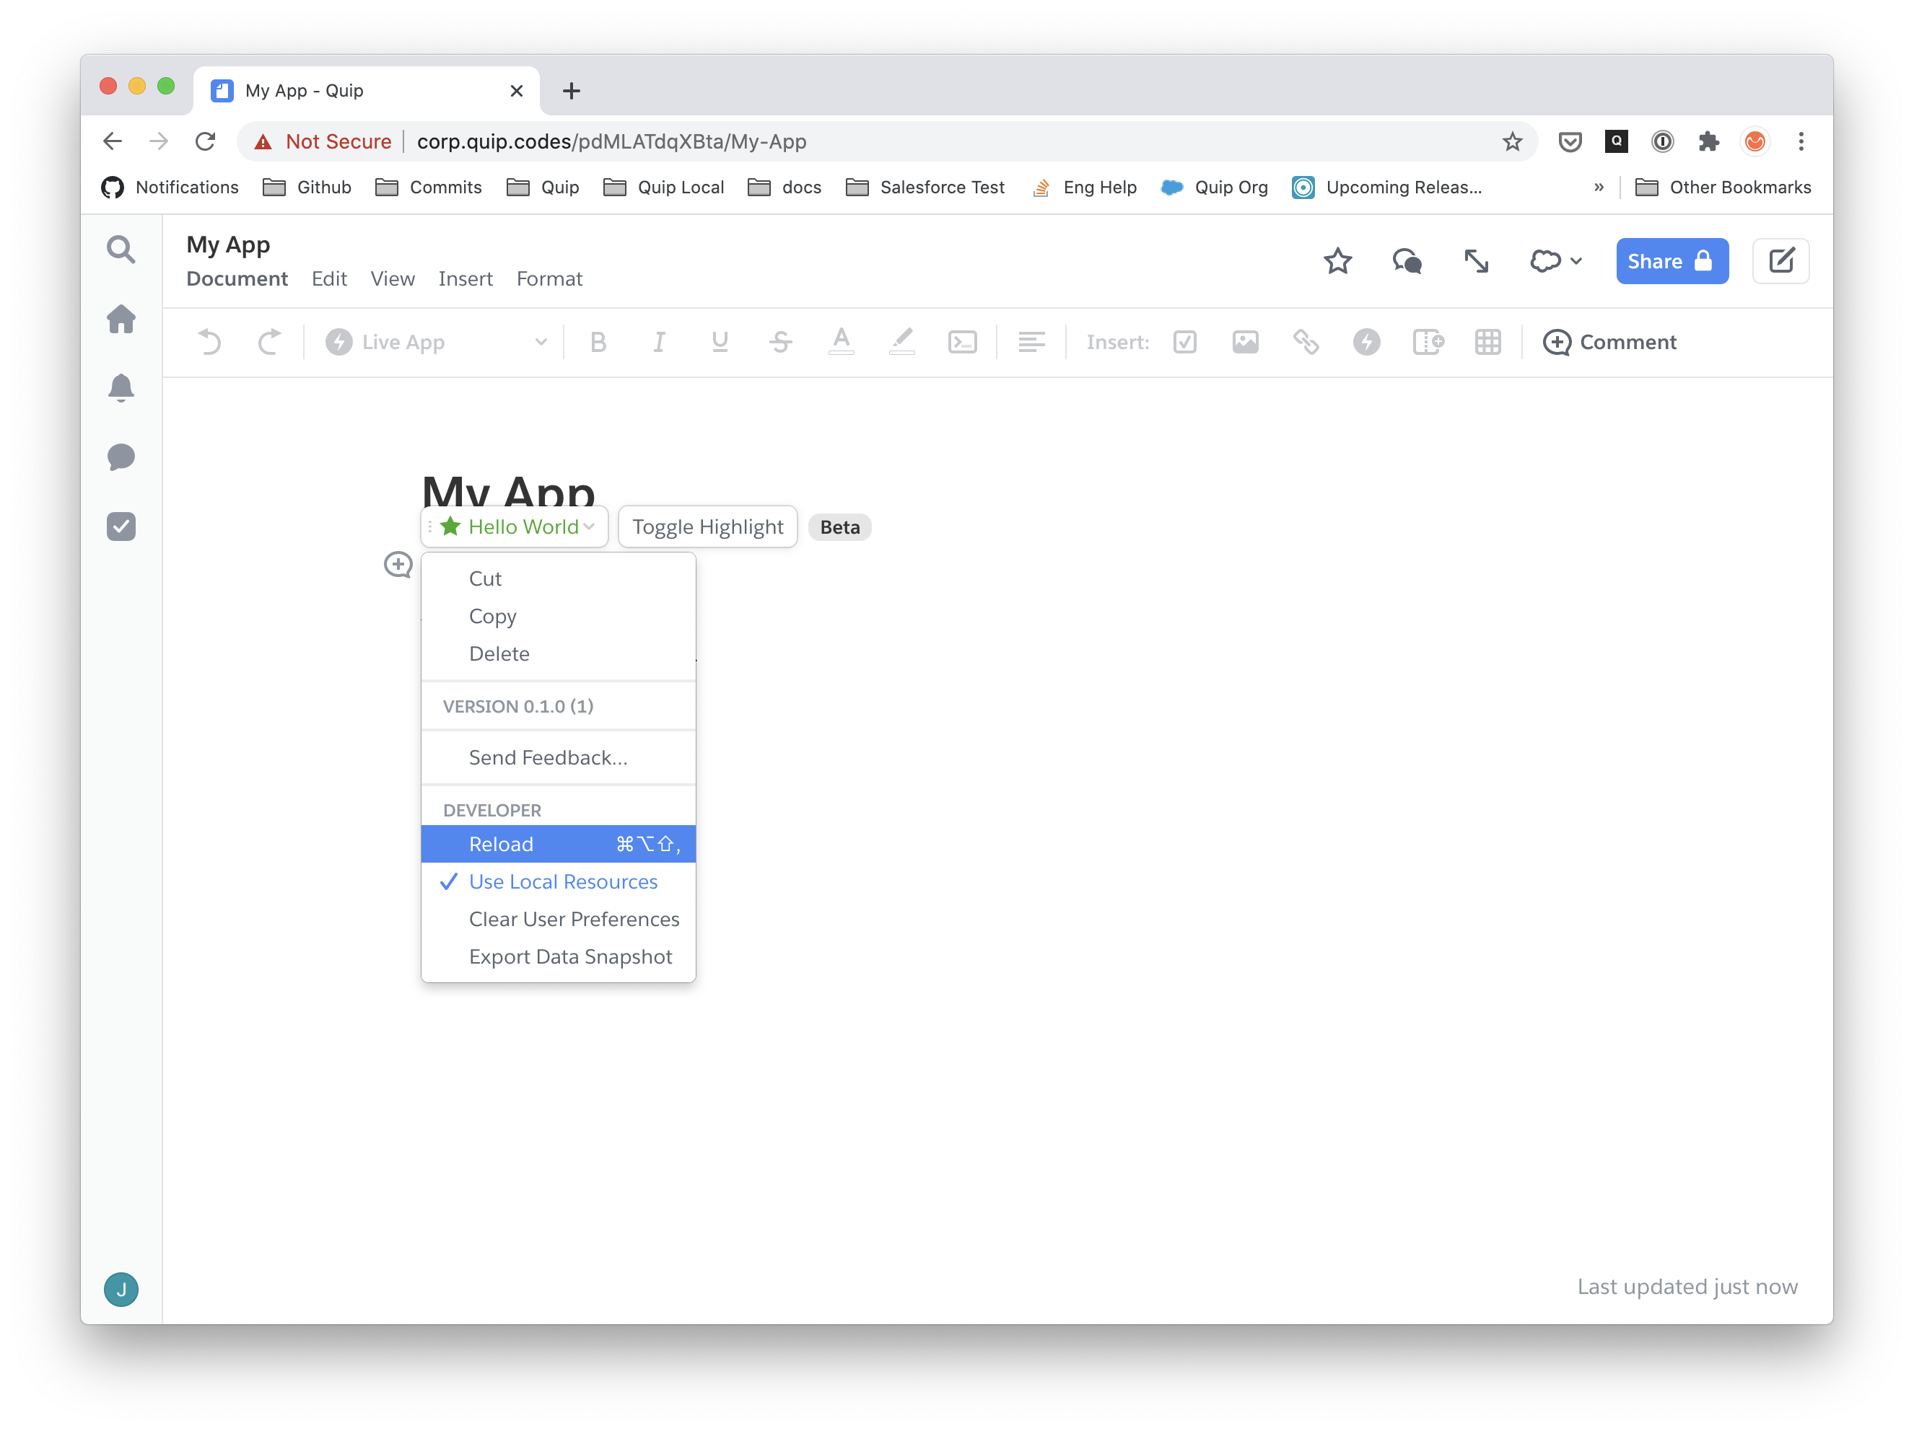Select Copy in context menu
Viewport: 1914px width, 1431px height.
click(558, 617)
